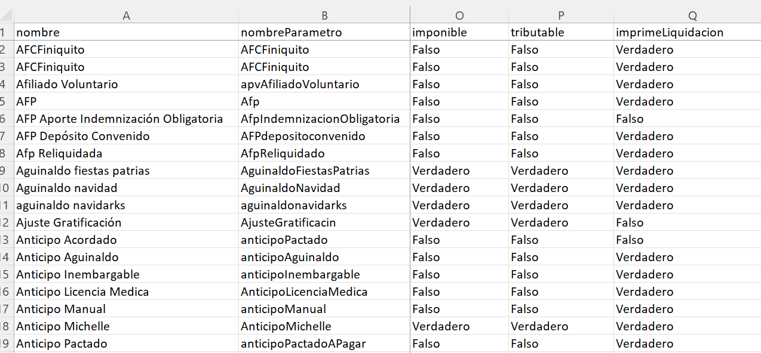Select cell 'Afiliado Voluntario'
The width and height of the screenshot is (761, 353).
[126, 84]
